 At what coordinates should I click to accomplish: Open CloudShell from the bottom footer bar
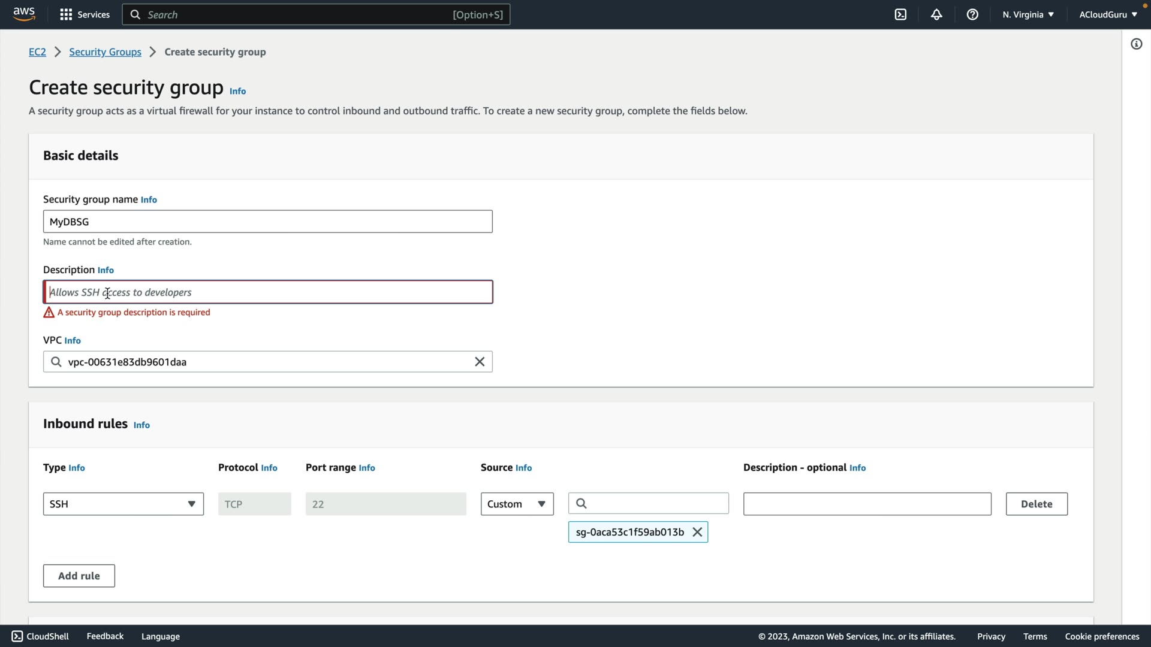tap(40, 636)
